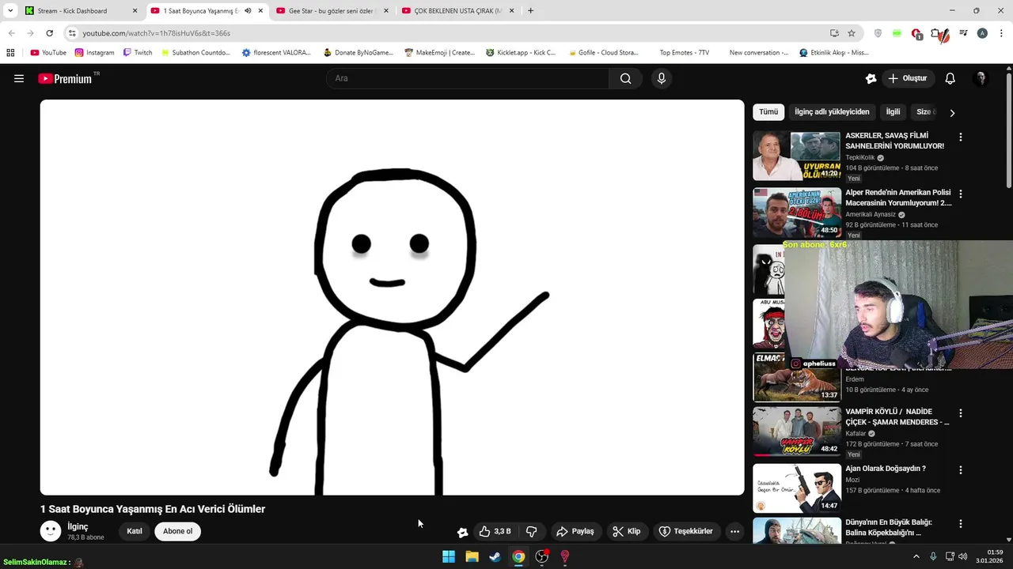Select the İlgili filter chip
This screenshot has height=569, width=1013.
893,112
